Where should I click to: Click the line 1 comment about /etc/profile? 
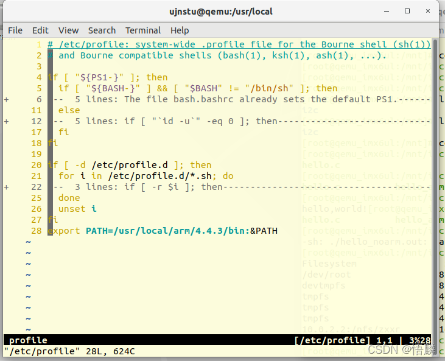239,44
